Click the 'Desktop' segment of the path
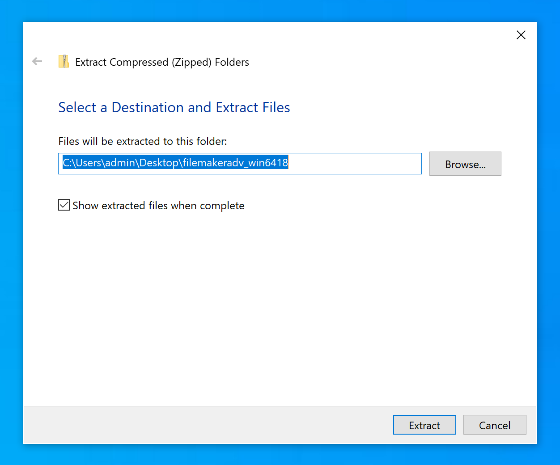This screenshot has height=465, width=560. tap(159, 163)
